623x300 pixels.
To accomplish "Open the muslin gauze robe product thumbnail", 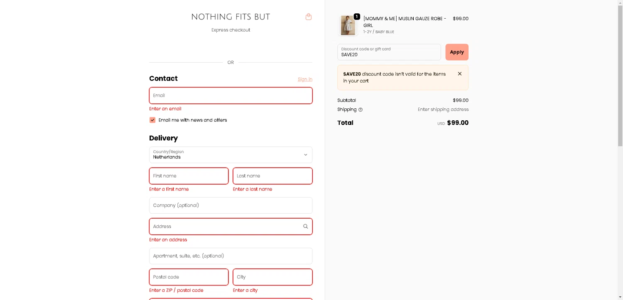I will (348, 25).
